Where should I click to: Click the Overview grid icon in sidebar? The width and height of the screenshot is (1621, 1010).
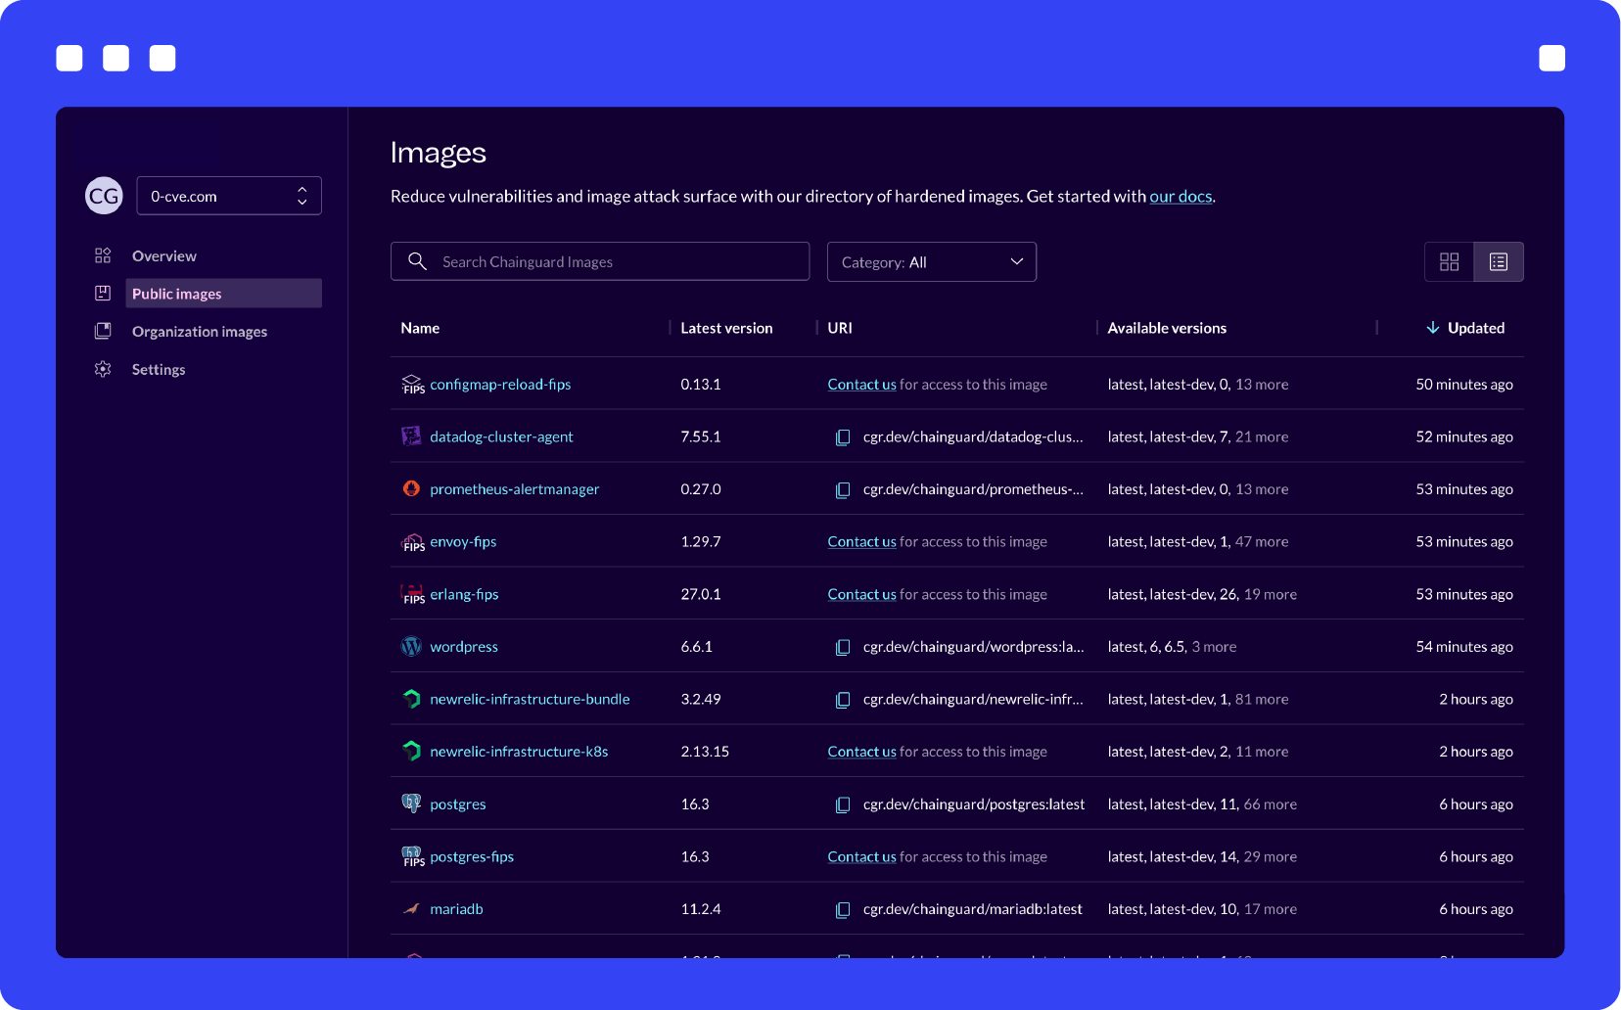point(103,255)
